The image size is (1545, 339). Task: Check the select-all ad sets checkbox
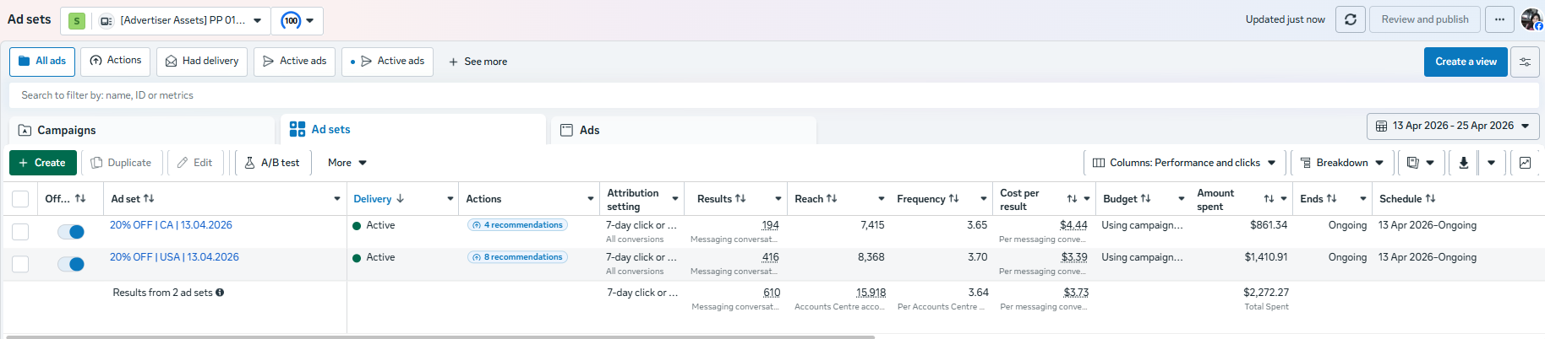tap(20, 199)
